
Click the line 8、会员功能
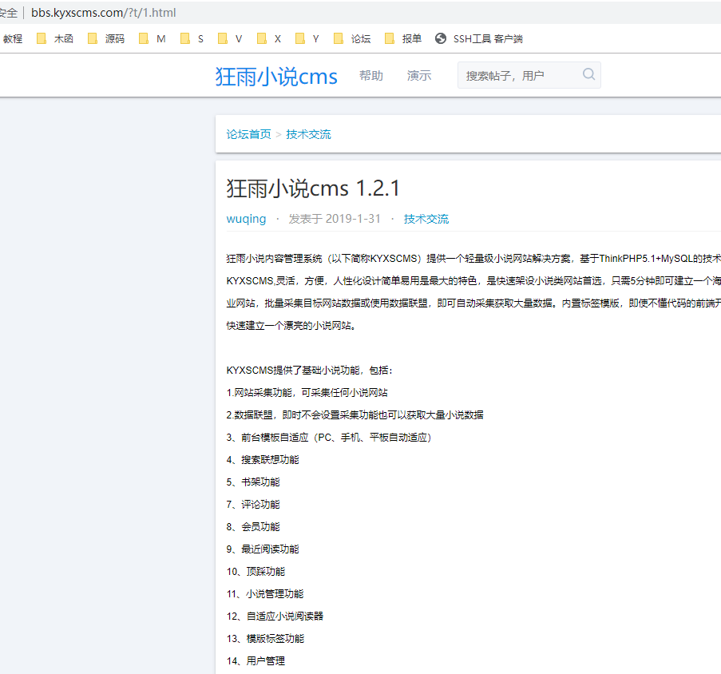tap(253, 527)
